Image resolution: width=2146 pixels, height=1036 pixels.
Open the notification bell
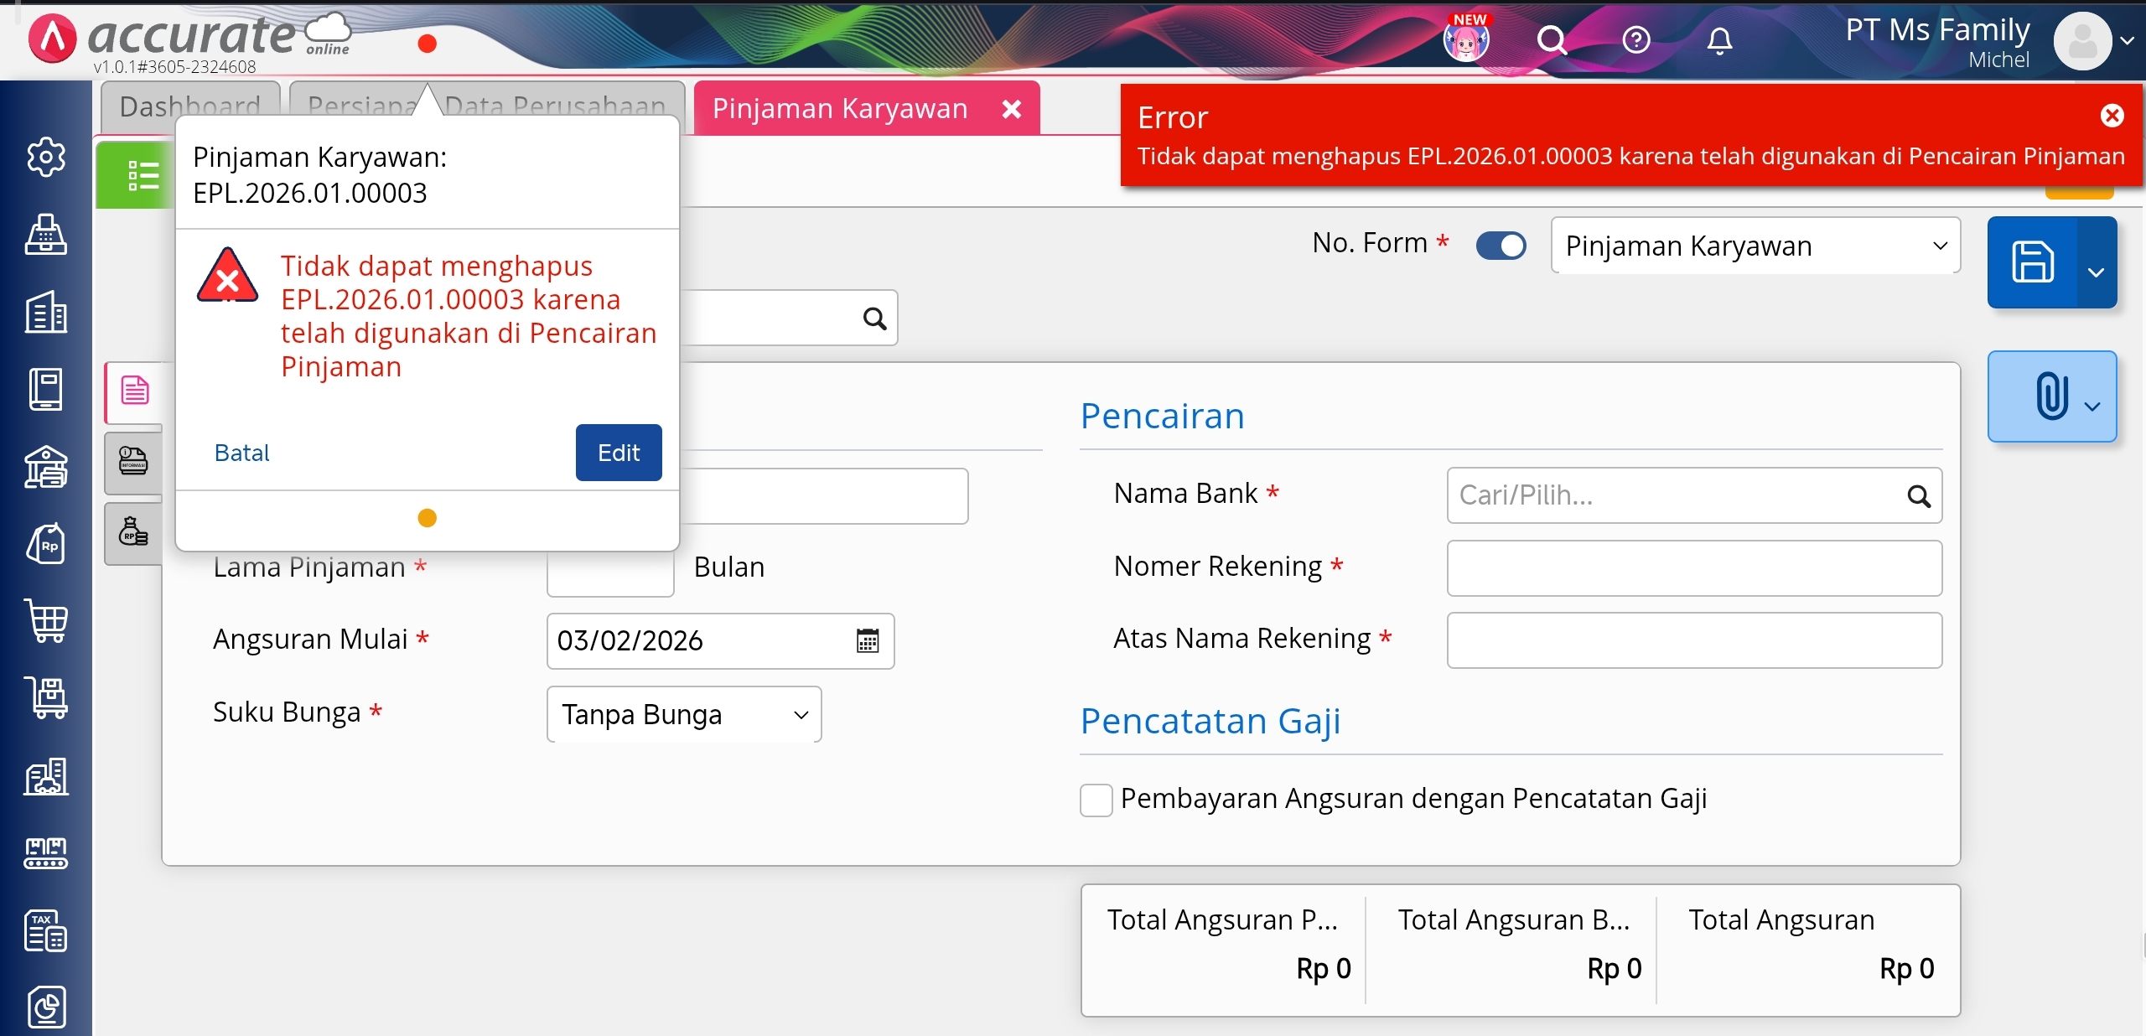tap(1718, 40)
